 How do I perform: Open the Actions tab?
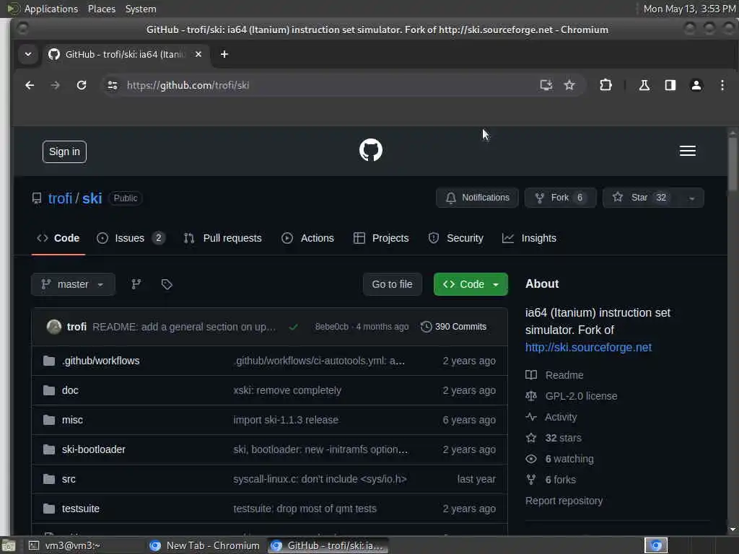(x=307, y=238)
